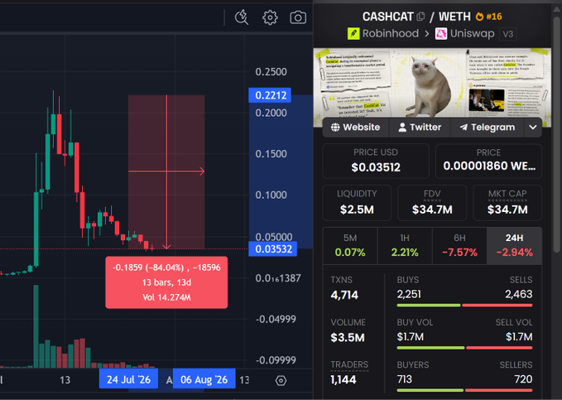Click the buyers versus sellers ratio bar
The height and width of the screenshot is (400, 562).
(464, 390)
